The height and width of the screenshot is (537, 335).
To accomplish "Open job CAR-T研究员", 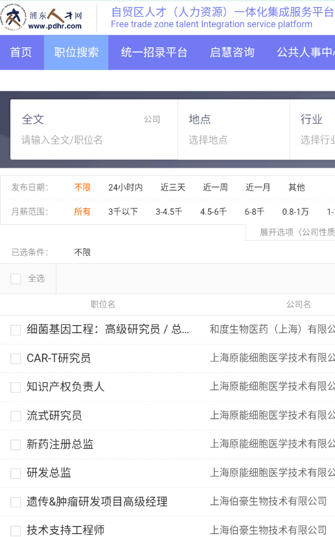I will pyautogui.click(x=58, y=358).
